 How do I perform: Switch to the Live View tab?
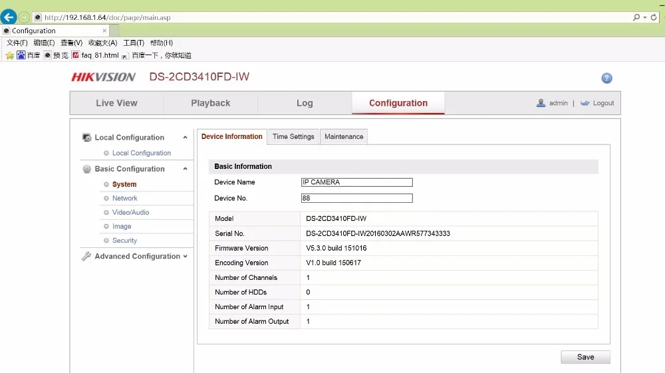coord(116,103)
